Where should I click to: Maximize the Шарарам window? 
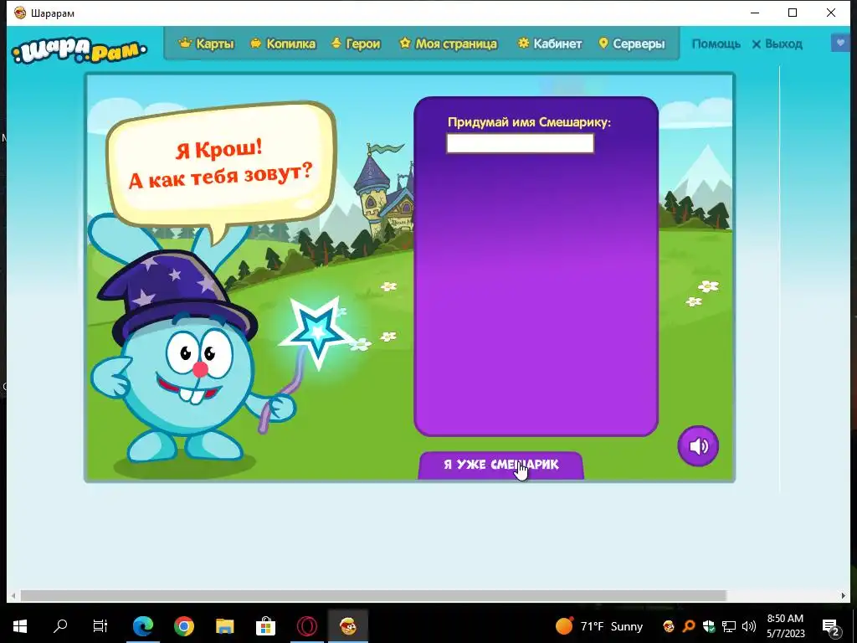(793, 13)
